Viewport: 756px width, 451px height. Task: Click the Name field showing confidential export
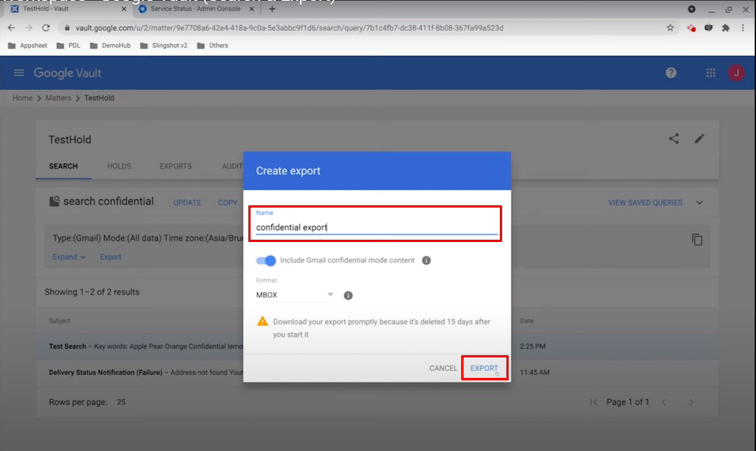pos(375,227)
